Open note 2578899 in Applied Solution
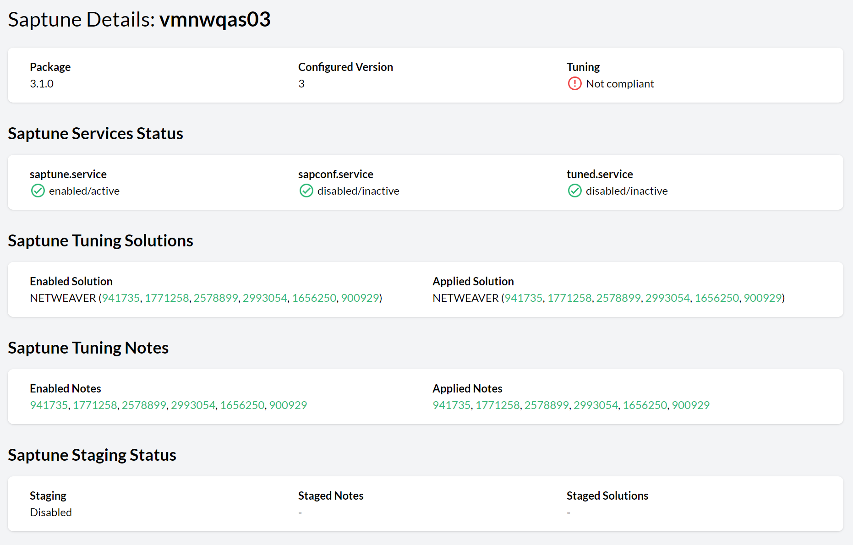Viewport: 853px width, 545px height. 618,298
